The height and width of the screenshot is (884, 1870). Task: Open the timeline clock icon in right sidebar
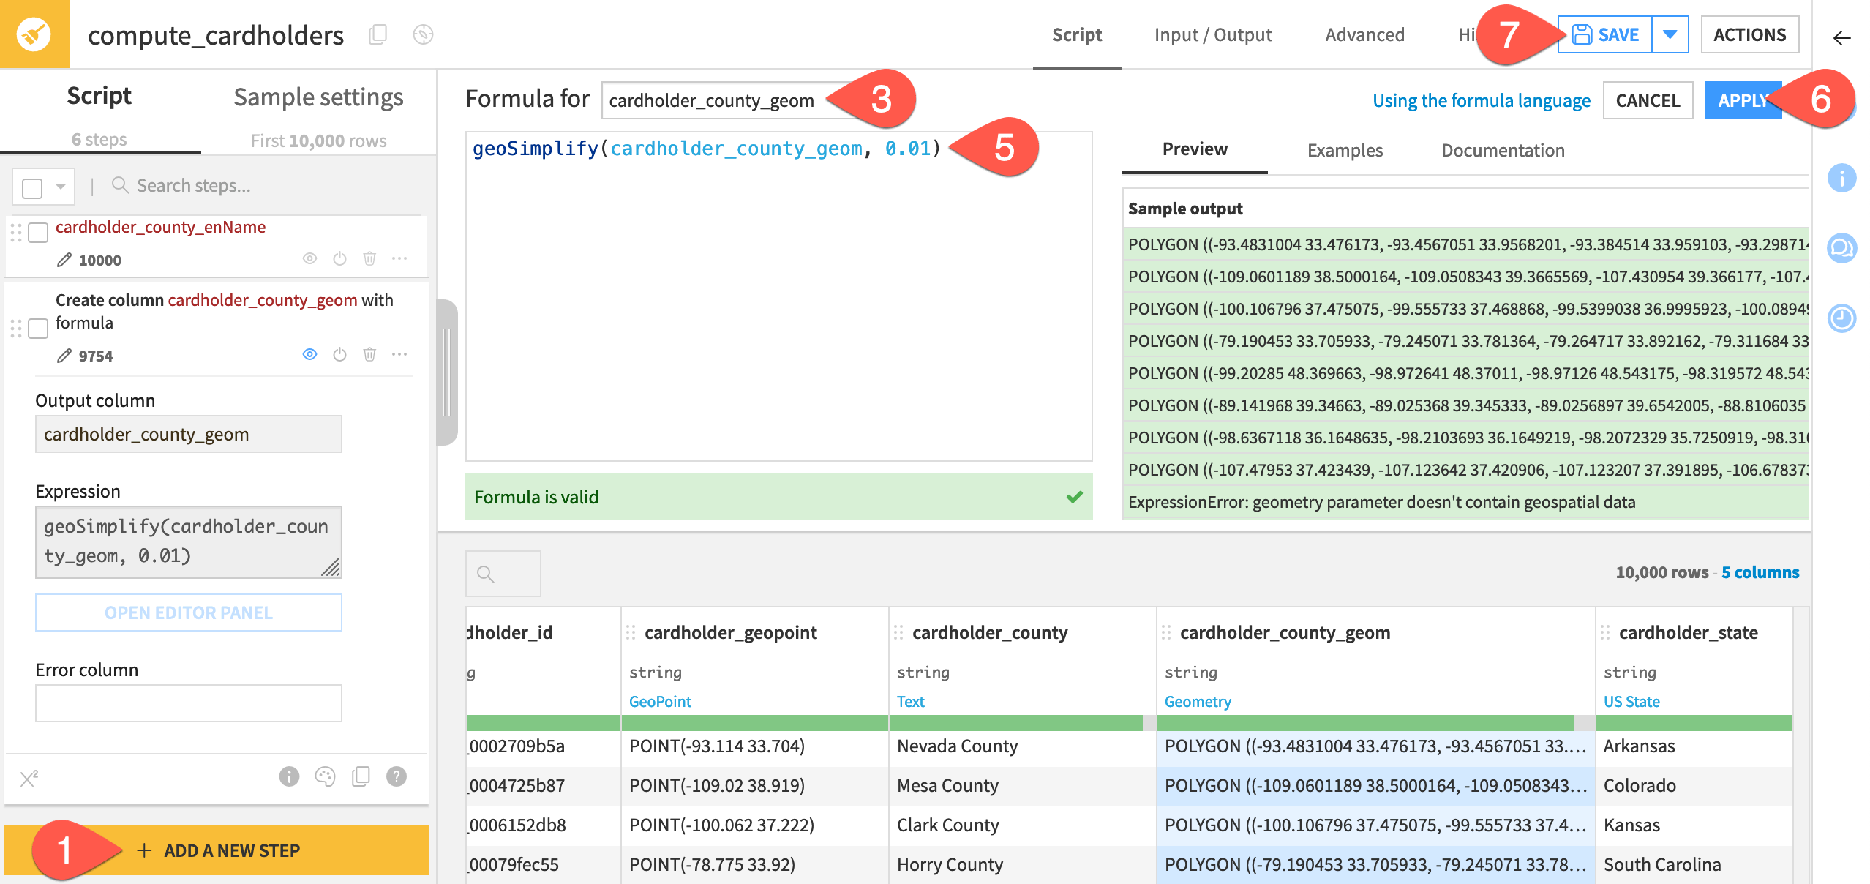tap(1841, 318)
